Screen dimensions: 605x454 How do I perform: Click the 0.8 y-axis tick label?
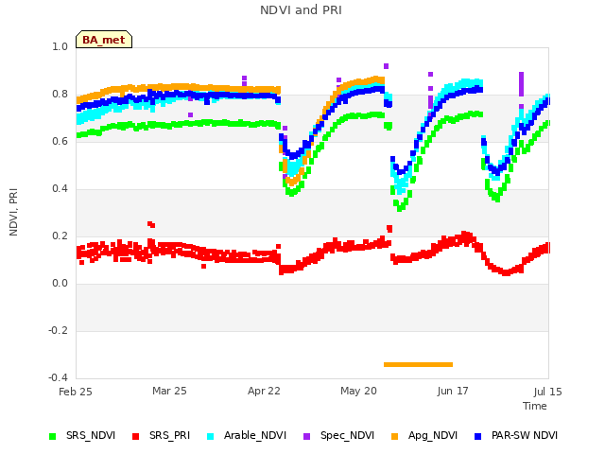(60, 95)
